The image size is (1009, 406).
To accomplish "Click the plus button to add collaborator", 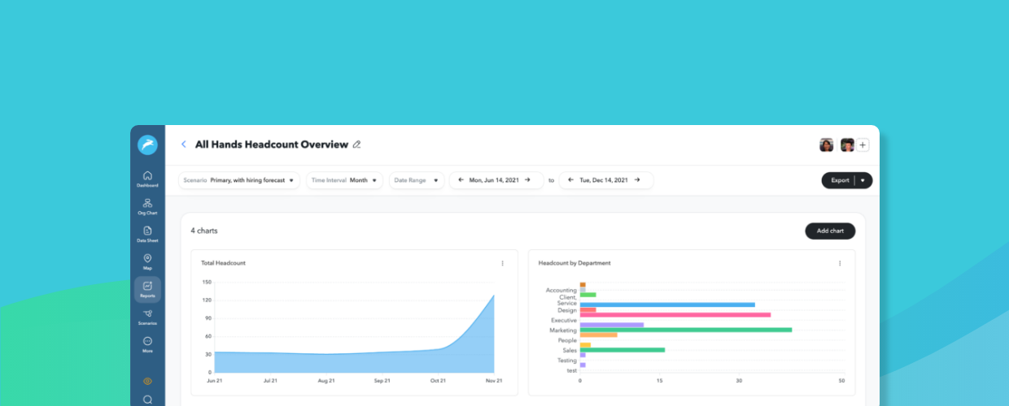I will 863,145.
